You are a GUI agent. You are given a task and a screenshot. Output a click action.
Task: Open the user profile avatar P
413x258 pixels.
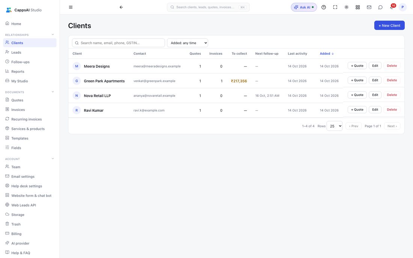tap(402, 7)
